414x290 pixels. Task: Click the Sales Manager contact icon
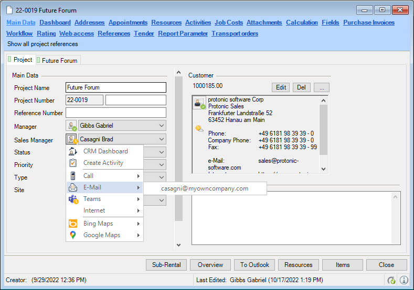pos(72,139)
